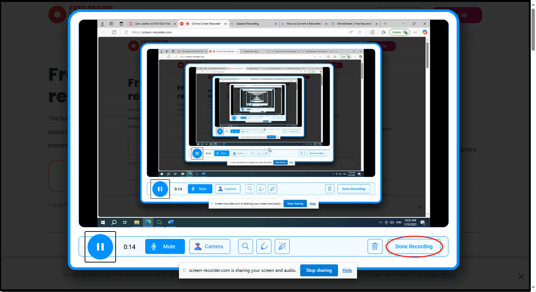536x292 pixels.
Task: Click the Copilot icon in Edge toolbar
Action: coord(425,32)
